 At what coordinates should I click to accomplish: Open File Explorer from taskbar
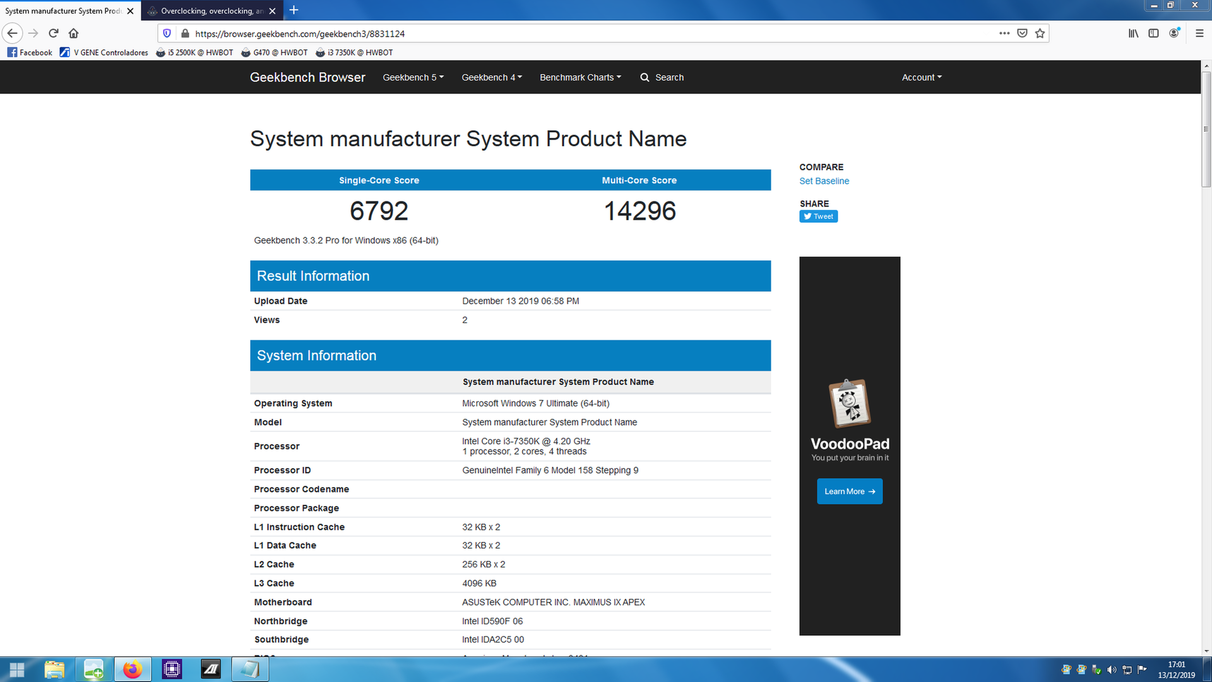[55, 669]
